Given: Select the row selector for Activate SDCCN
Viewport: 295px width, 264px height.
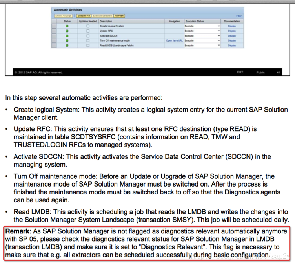Looking at the screenshot, I should click(54, 36).
